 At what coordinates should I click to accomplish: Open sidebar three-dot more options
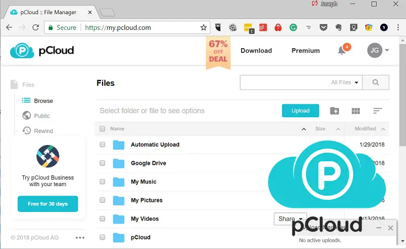point(80,238)
